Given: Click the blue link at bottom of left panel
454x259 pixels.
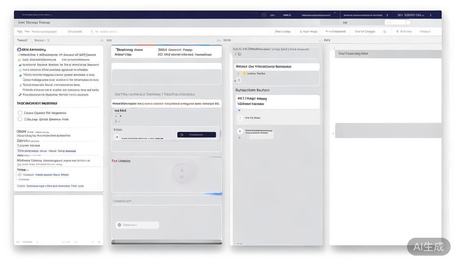Looking at the screenshot, I should [x=50, y=186].
